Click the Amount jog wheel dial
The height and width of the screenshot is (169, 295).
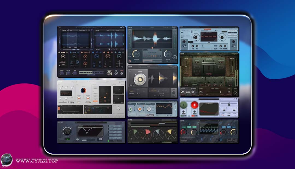[141, 80]
